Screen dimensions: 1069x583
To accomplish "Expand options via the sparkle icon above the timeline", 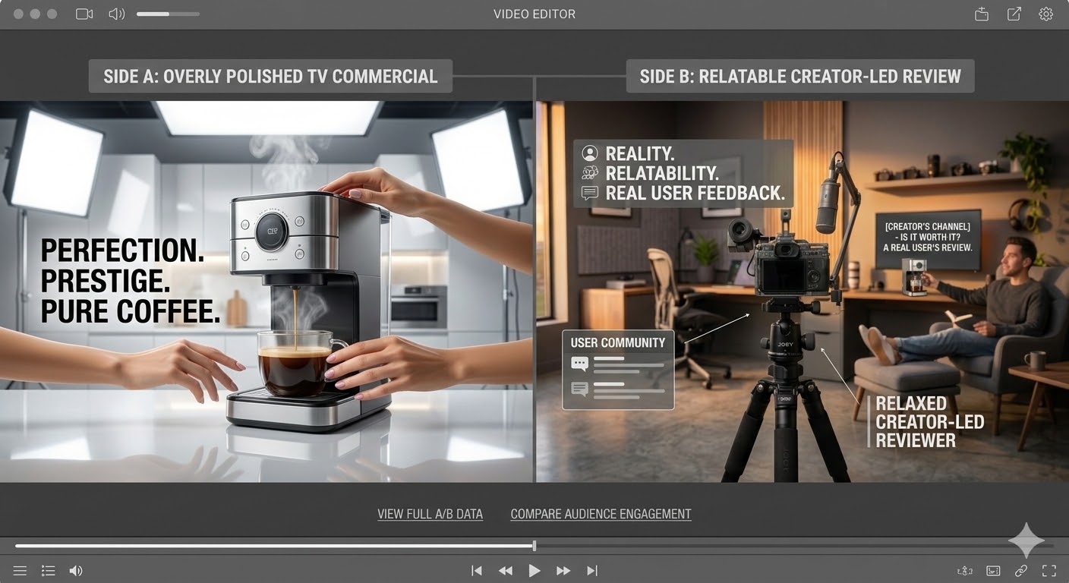I will pyautogui.click(x=1026, y=539).
